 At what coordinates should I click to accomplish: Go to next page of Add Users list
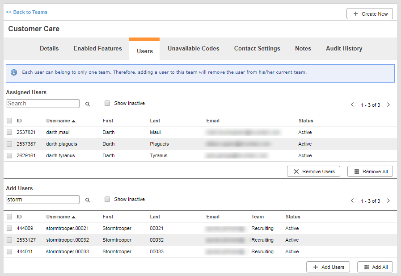tap(388, 201)
